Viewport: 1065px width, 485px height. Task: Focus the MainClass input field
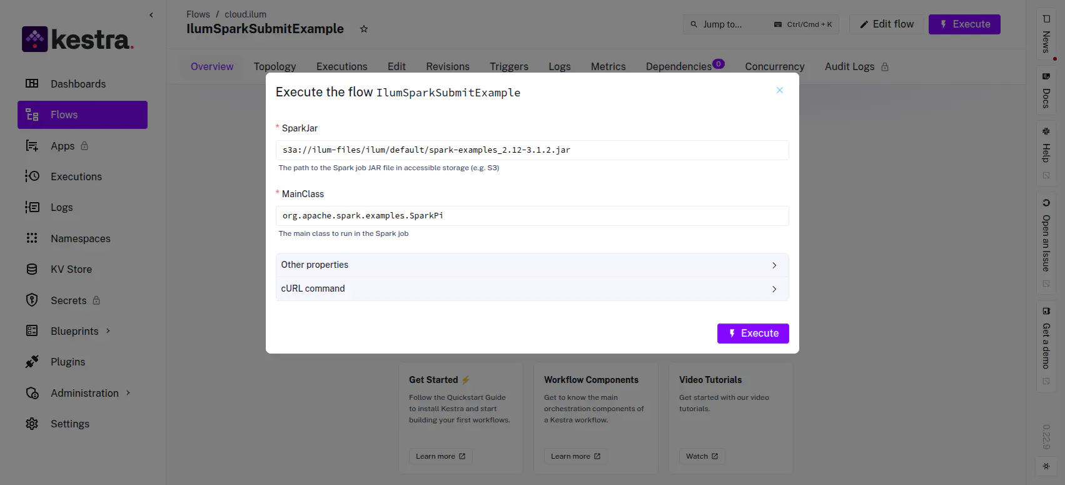[532, 216]
